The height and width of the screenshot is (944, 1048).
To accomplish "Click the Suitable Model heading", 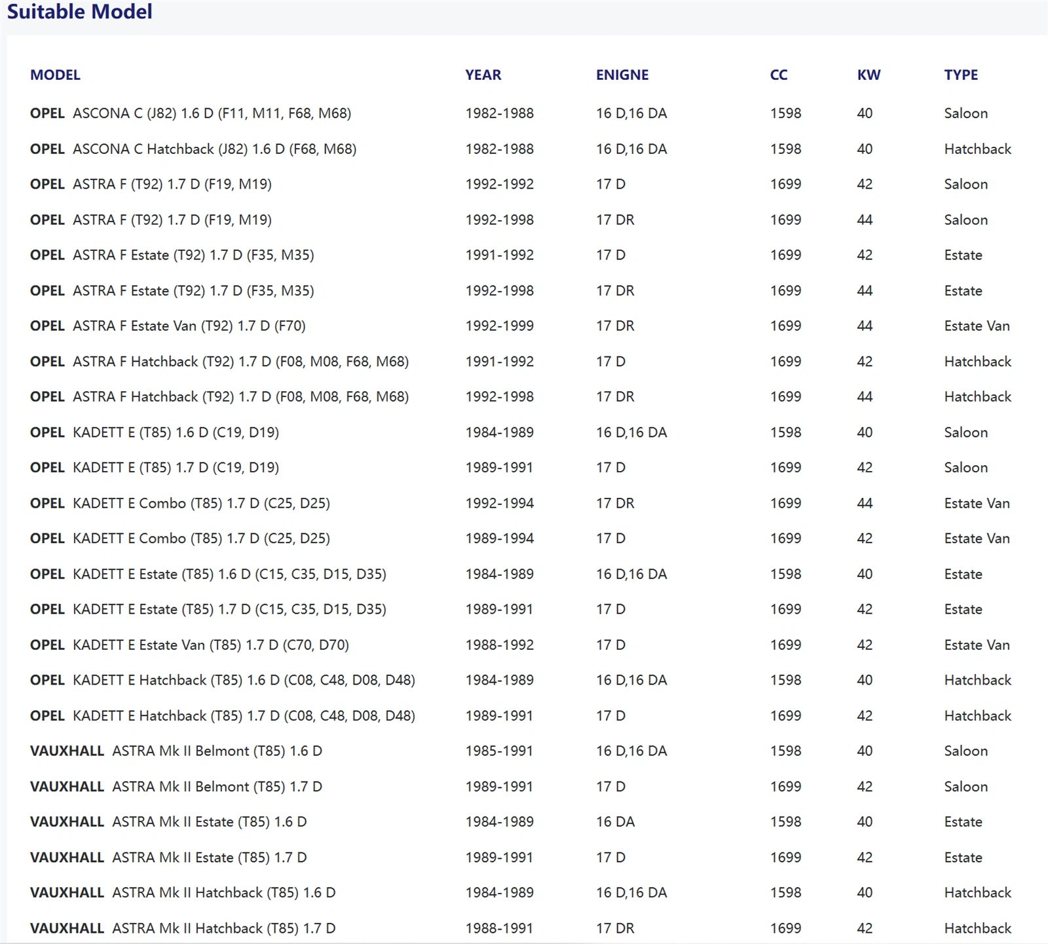I will 79,12.
